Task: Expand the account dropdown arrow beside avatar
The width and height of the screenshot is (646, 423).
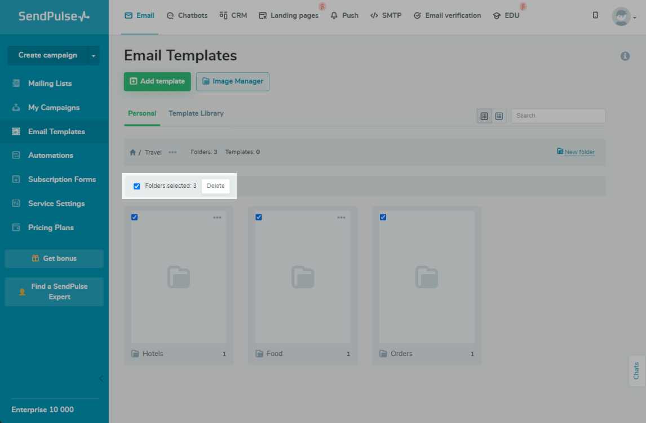Action: [635, 17]
